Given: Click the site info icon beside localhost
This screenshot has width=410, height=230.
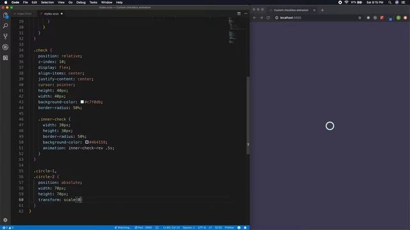Looking at the screenshot, I should click(x=277, y=18).
